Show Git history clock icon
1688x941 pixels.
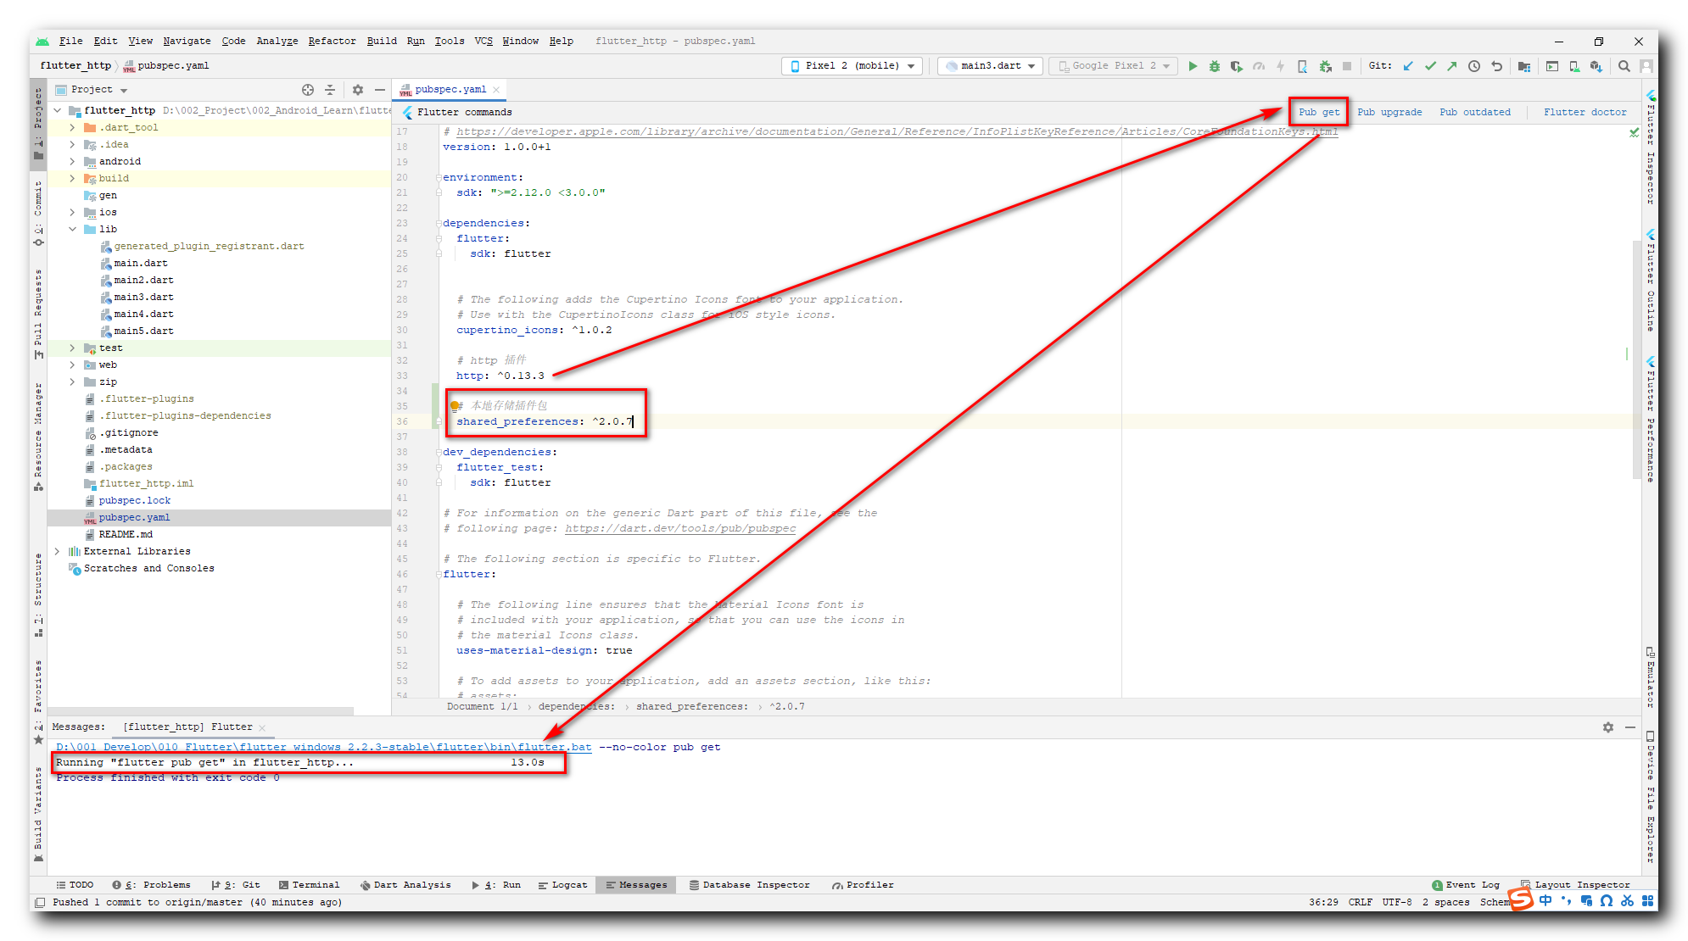[x=1474, y=66]
